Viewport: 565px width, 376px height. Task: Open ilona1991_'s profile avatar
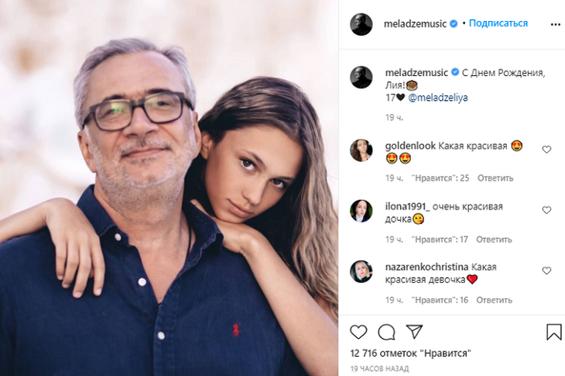(x=361, y=211)
